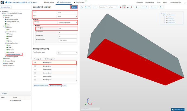Viewport: 187px width, 111px height.
Task: Click the plus add icon in viewer toolbar
Action: click(x=93, y=7)
